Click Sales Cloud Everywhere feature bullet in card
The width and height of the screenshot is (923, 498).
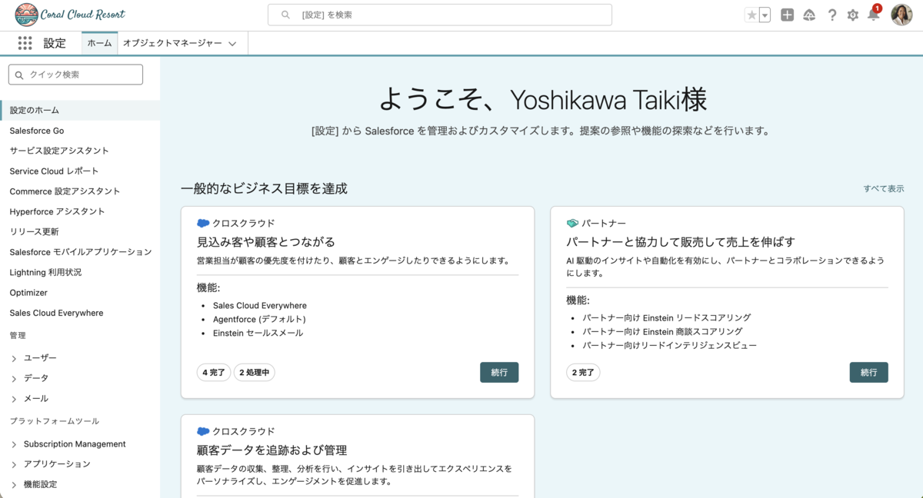(260, 305)
